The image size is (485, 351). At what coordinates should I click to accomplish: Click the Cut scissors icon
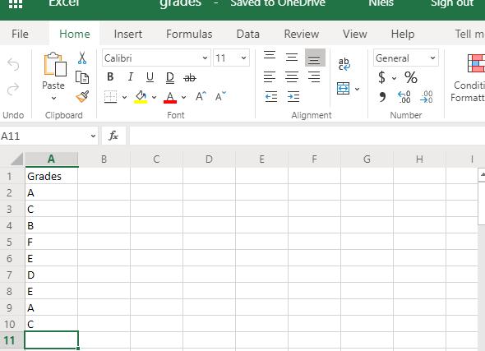point(82,58)
